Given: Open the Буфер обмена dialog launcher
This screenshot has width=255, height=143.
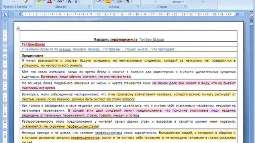Looking at the screenshot, I should pyautogui.click(x=30, y=7).
